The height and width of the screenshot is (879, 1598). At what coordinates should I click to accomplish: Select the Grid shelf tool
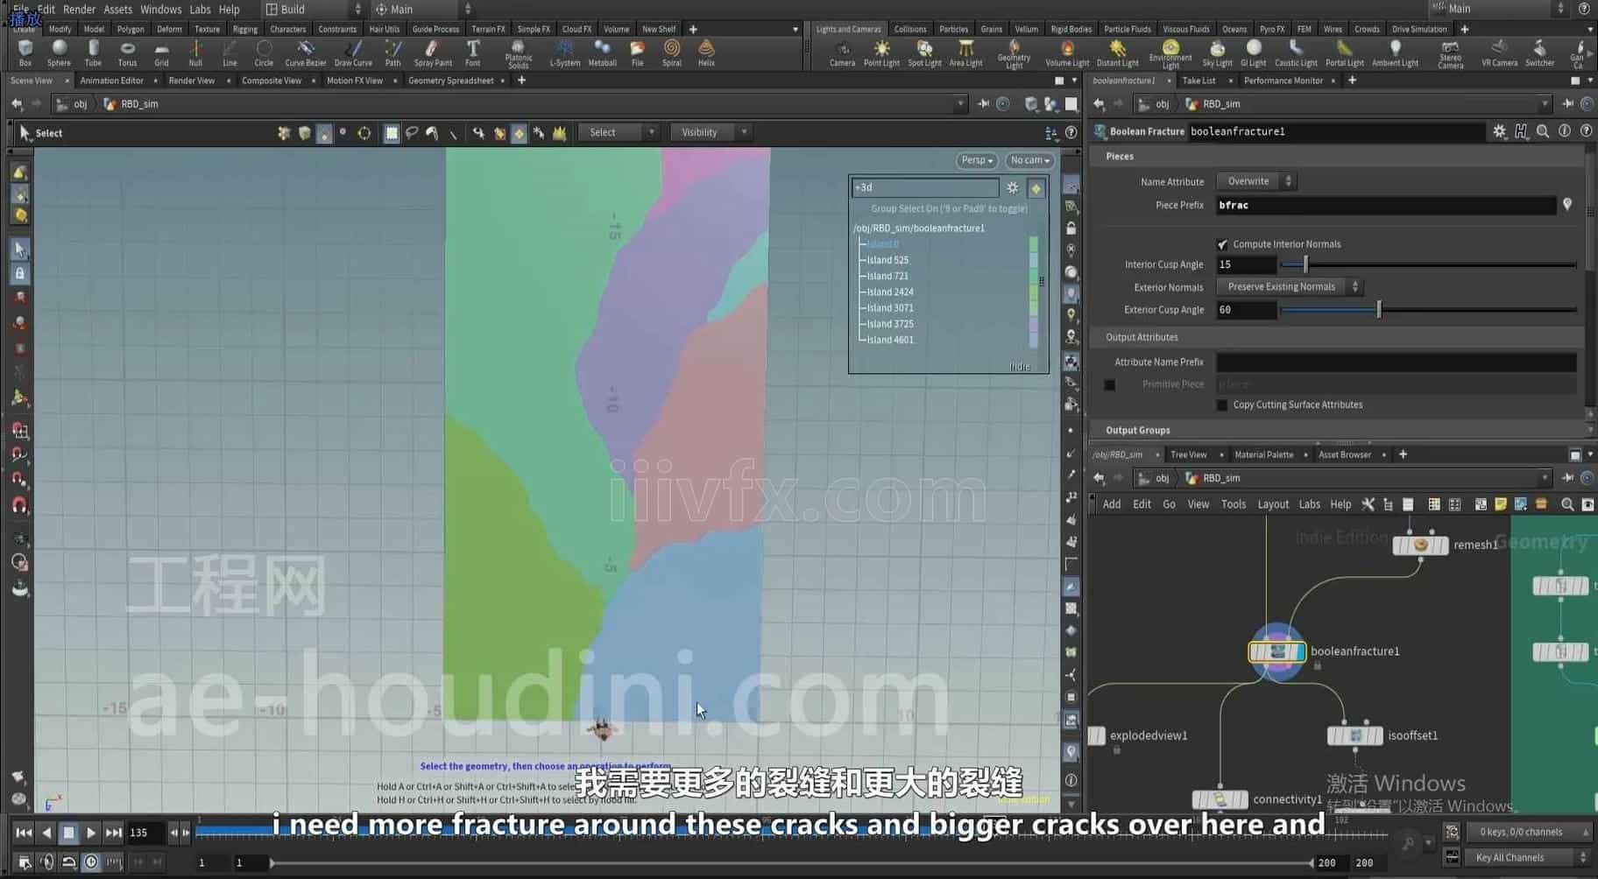pyautogui.click(x=161, y=53)
